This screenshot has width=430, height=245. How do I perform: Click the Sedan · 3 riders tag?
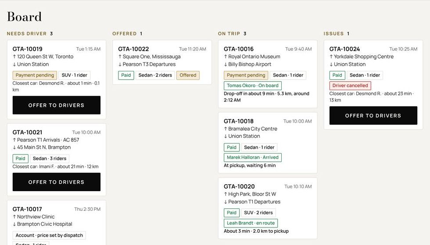tap(50, 158)
